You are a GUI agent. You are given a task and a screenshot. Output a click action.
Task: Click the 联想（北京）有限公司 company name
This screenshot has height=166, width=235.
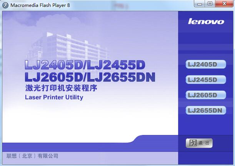coord(32,156)
